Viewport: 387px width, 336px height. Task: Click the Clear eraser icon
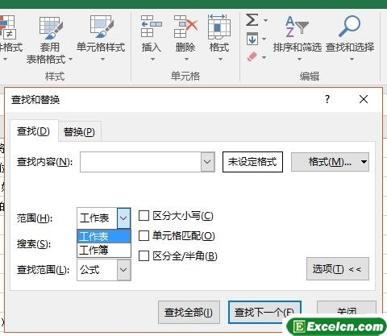pos(252,56)
